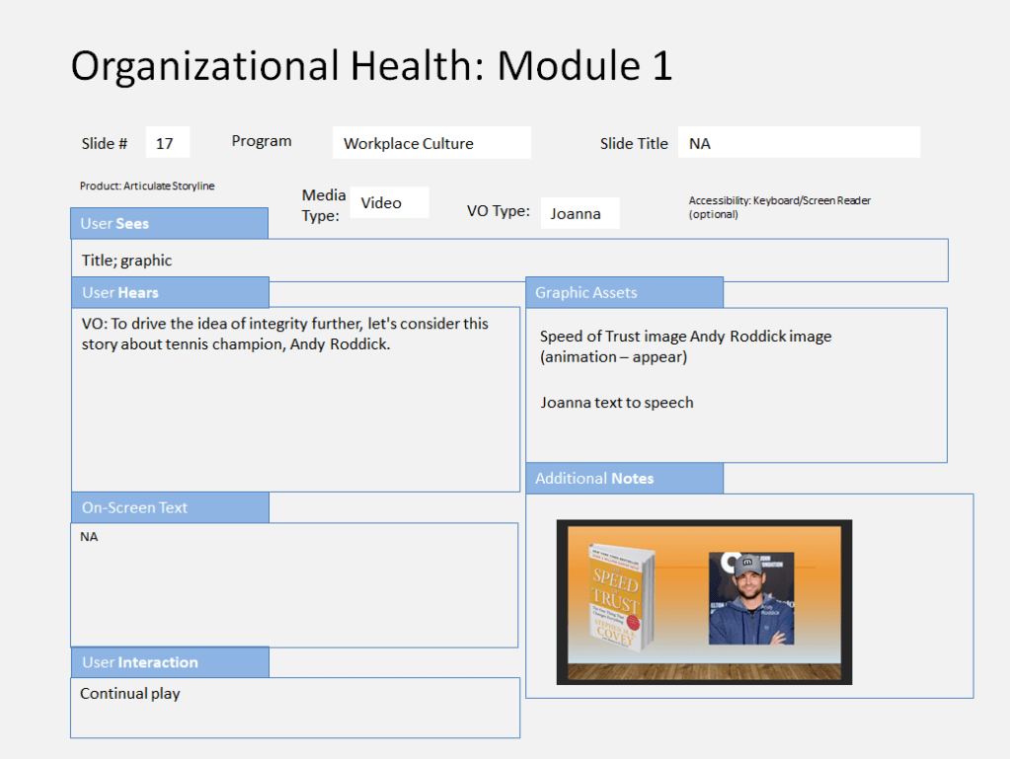Select the Andy Roddick photo
This screenshot has width=1010, height=759.
750,598
